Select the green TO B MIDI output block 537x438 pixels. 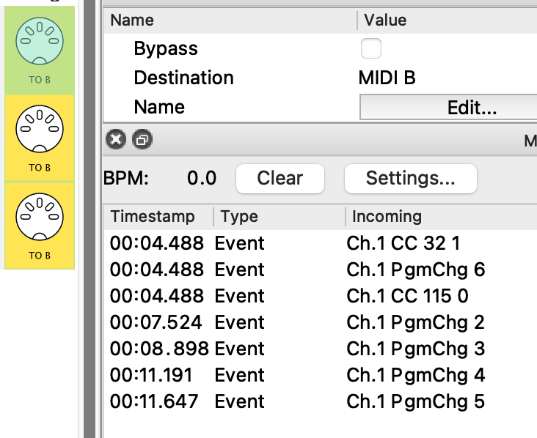coord(40,51)
